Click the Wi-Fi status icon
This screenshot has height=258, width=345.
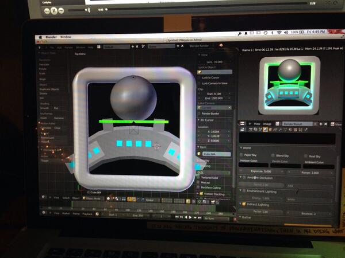pyautogui.click(x=279, y=33)
